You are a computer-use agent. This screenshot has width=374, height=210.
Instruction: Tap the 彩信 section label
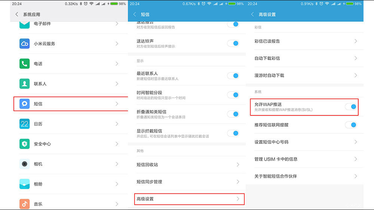[x=258, y=27]
